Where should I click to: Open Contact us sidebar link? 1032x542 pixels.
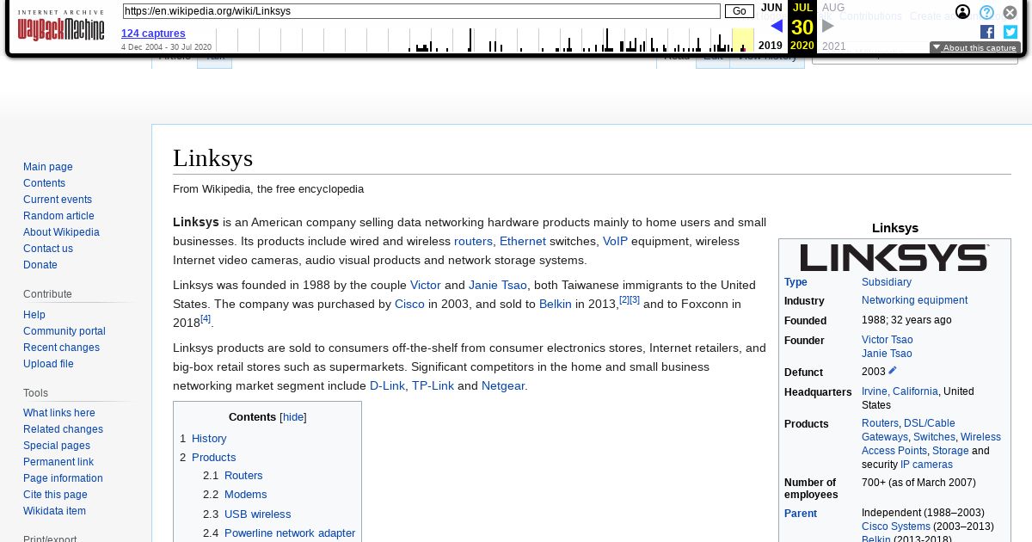pos(48,249)
